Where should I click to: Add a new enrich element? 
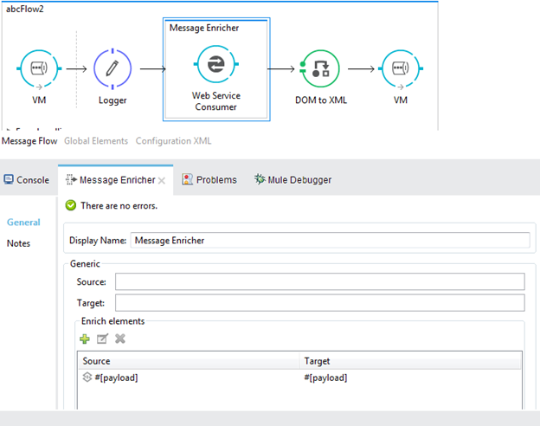(x=85, y=339)
